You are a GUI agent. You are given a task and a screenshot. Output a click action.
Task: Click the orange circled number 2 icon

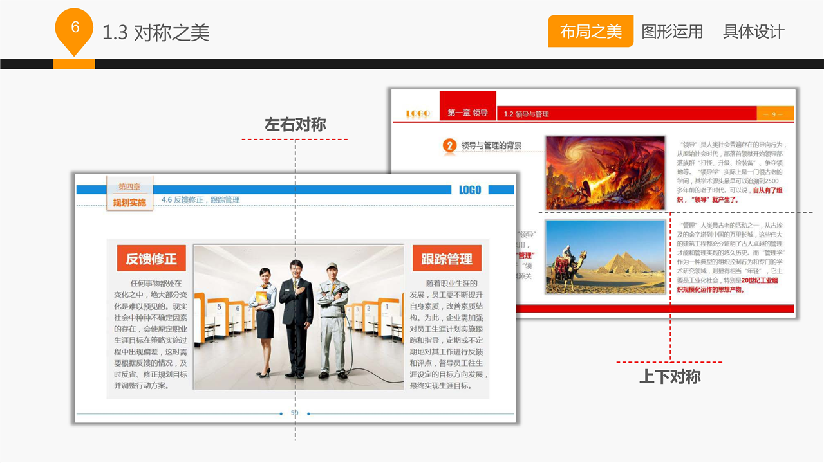(449, 146)
